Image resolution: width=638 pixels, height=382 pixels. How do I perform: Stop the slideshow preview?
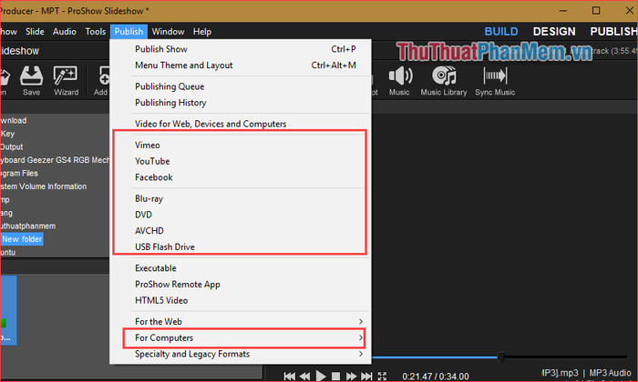click(x=335, y=376)
